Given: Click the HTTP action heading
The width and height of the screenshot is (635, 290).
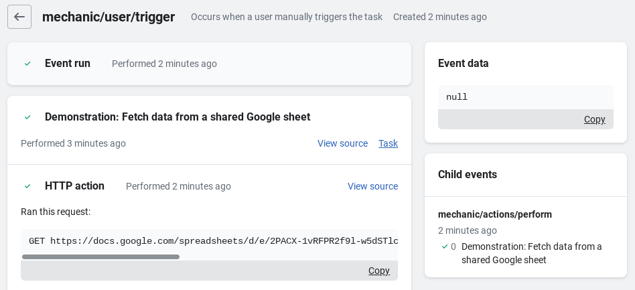Looking at the screenshot, I should click(x=74, y=186).
